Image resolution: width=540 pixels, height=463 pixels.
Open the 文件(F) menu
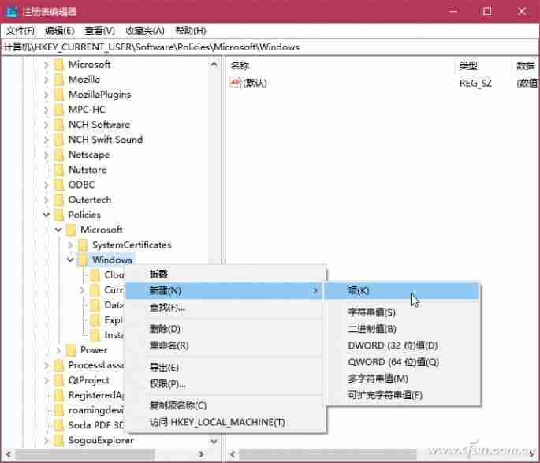tap(20, 31)
